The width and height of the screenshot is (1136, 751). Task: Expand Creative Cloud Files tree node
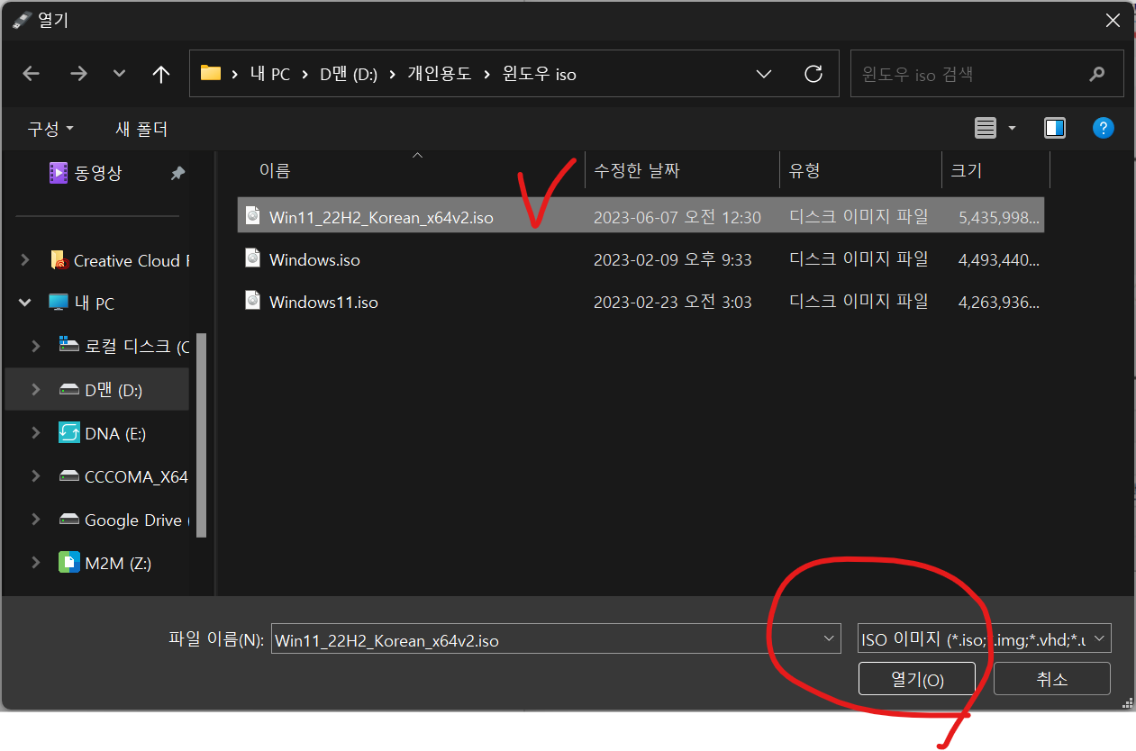click(x=26, y=260)
